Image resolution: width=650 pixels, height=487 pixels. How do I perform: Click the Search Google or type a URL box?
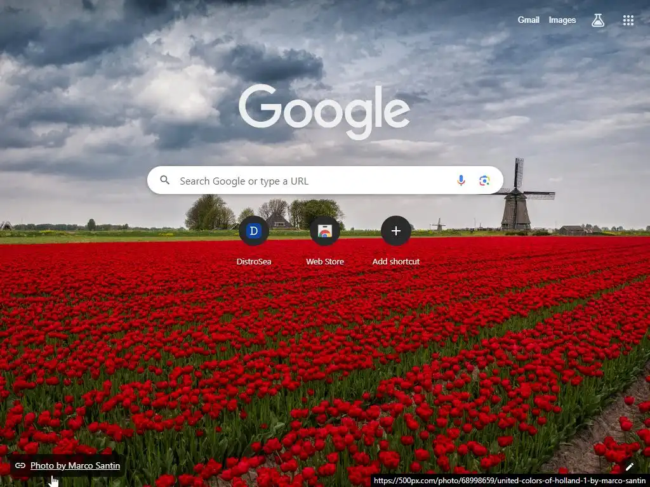[x=325, y=181]
